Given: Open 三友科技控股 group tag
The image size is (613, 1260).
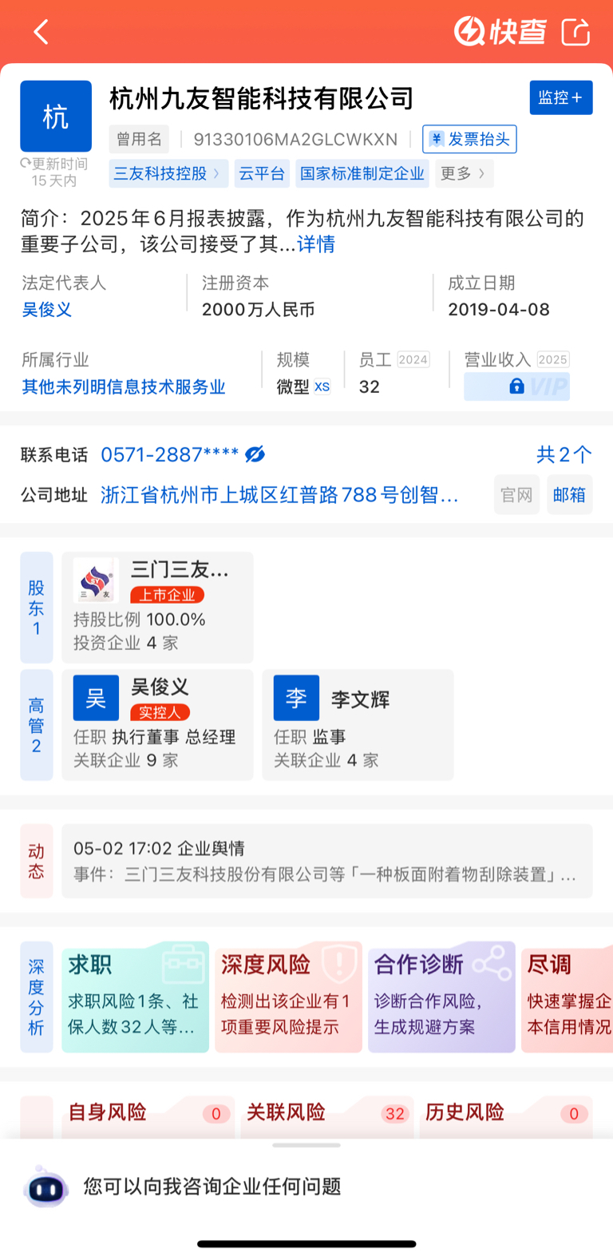Looking at the screenshot, I should 168,173.
